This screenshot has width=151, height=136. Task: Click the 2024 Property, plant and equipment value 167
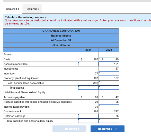(96, 78)
